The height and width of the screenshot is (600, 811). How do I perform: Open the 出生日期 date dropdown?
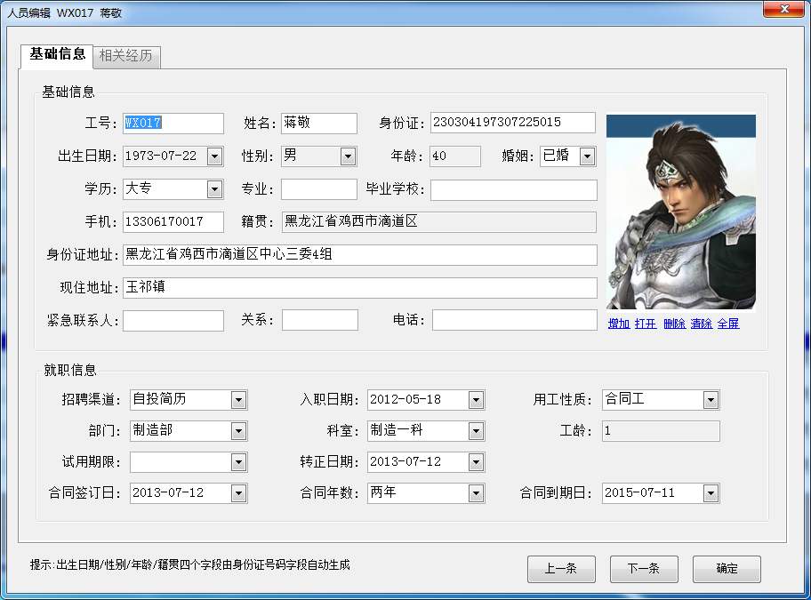click(x=214, y=156)
